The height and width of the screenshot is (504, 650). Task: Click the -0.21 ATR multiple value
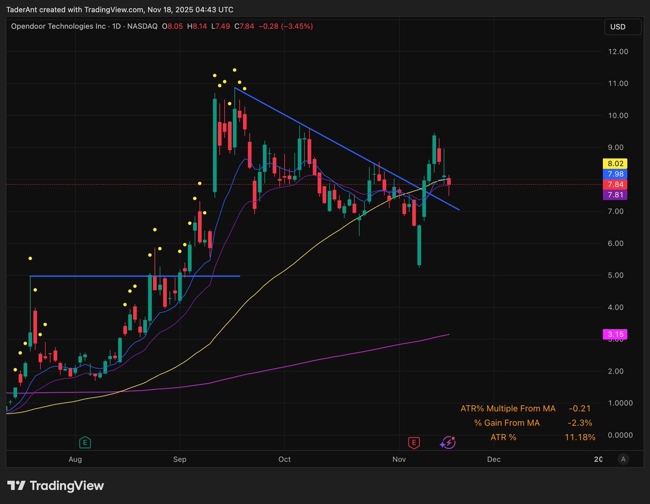click(580, 408)
